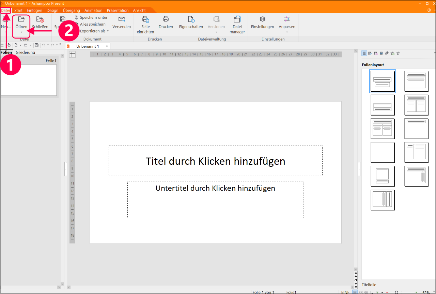
Task: Select Folie1 thumbnail in slide panel
Action: coord(29,80)
